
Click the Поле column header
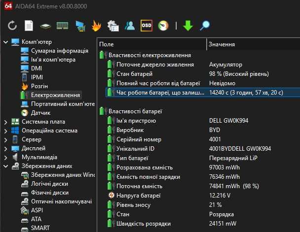coord(152,44)
